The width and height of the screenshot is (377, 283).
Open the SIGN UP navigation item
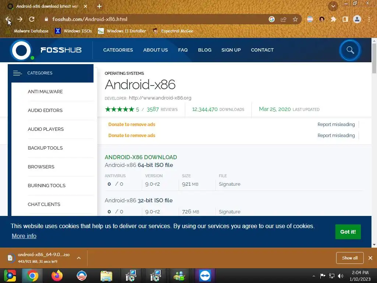[x=231, y=50]
